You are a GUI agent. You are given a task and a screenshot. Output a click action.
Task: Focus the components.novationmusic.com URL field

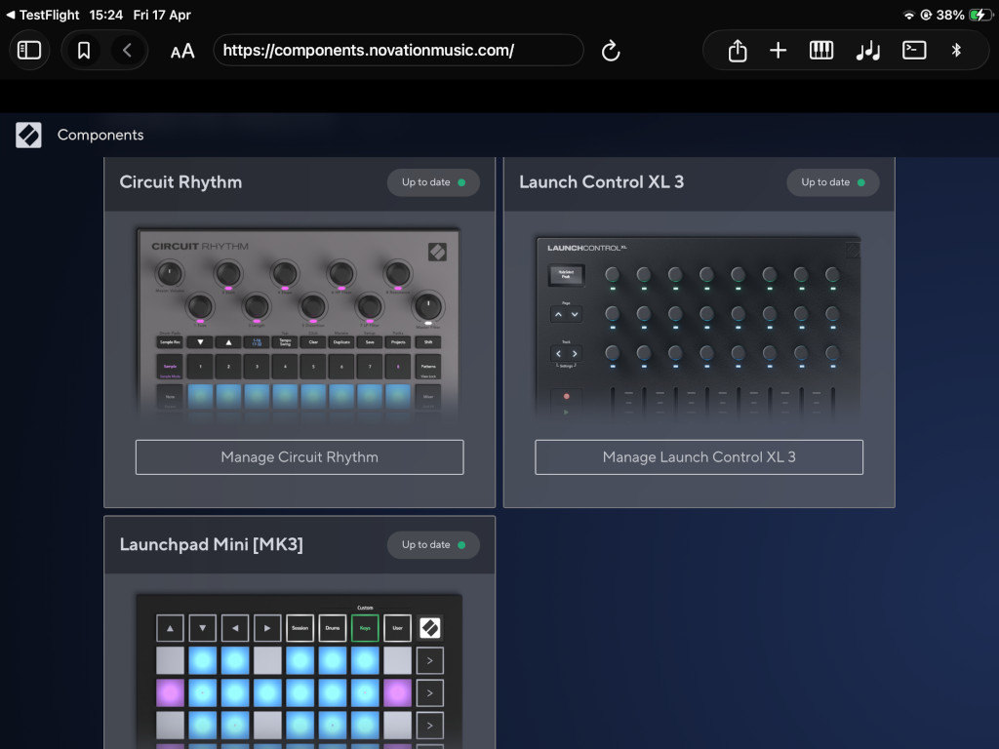click(398, 51)
